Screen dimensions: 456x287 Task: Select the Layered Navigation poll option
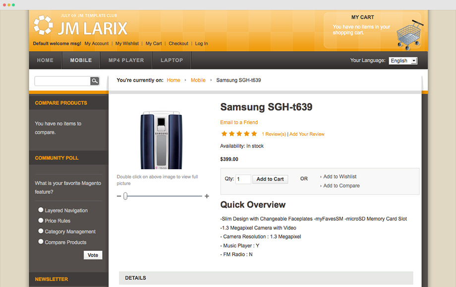click(41, 210)
